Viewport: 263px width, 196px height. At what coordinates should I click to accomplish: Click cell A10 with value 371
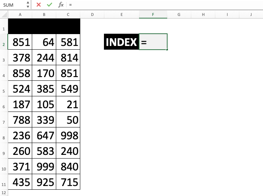[20, 166]
